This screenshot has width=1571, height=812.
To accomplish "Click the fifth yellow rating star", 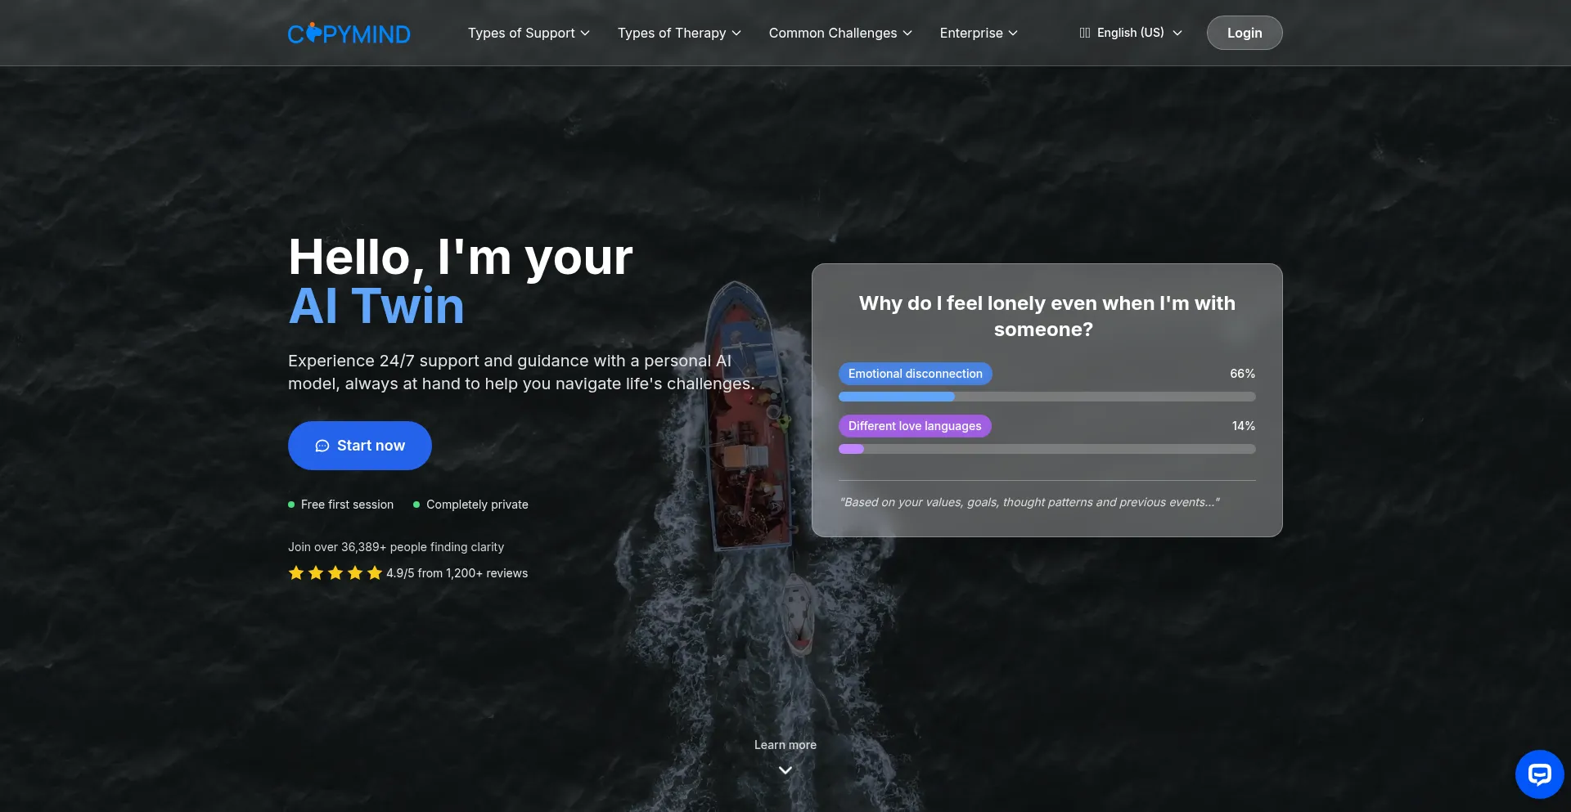I will coord(375,573).
